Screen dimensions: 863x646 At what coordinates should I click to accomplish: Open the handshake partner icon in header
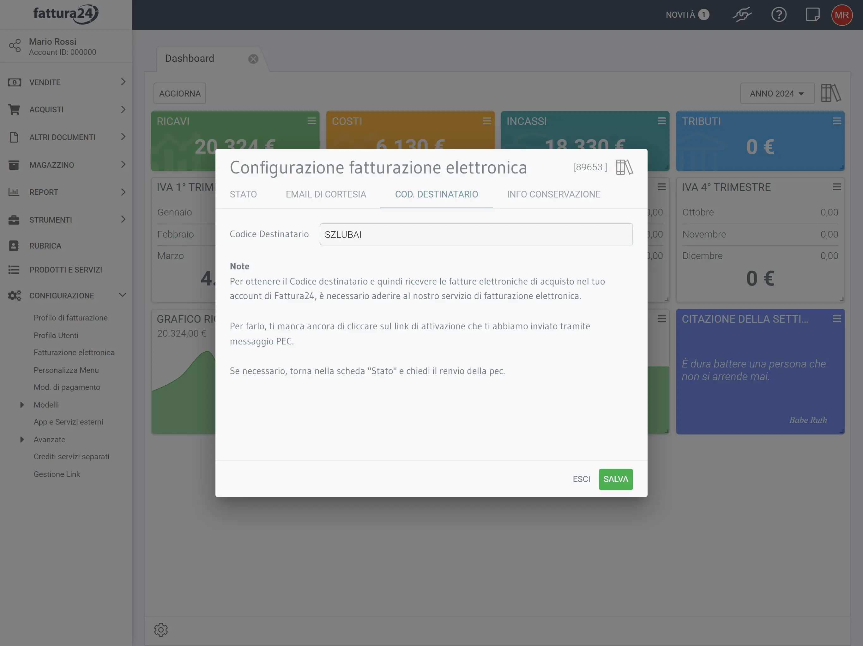(x=742, y=15)
